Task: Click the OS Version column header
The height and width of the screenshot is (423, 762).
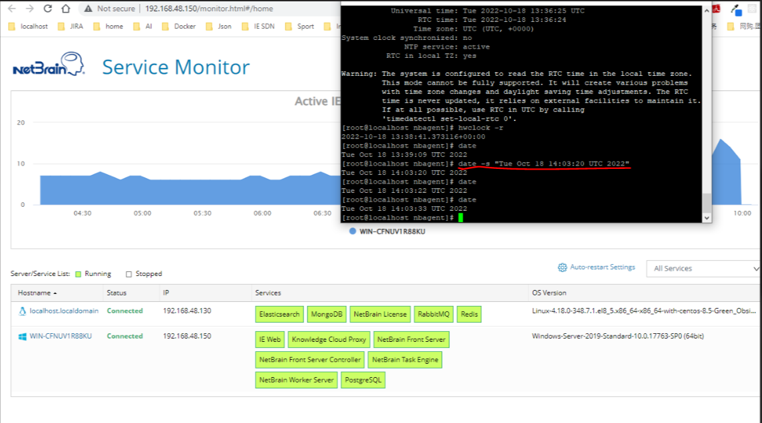Action: (549, 293)
